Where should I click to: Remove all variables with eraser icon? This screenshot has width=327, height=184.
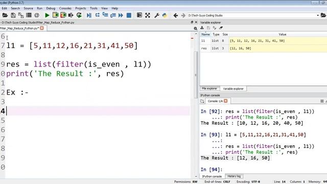[x=221, y=28]
